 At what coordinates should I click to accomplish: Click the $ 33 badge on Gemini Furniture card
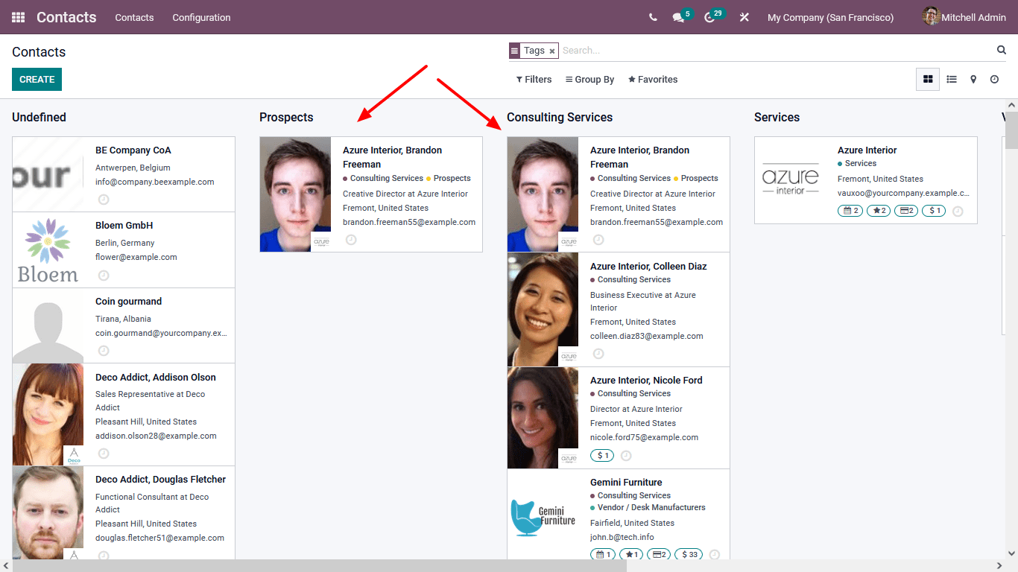689,554
